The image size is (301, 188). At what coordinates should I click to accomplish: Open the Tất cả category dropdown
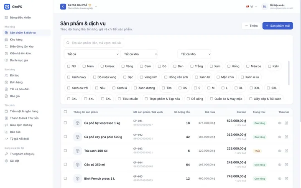click(x=92, y=54)
